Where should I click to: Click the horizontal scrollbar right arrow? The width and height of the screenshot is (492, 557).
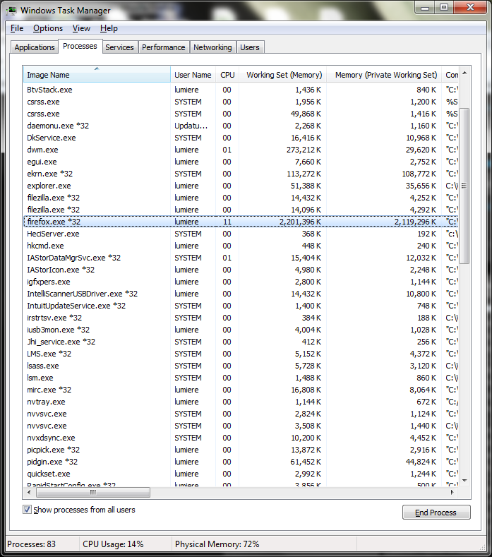452,492
